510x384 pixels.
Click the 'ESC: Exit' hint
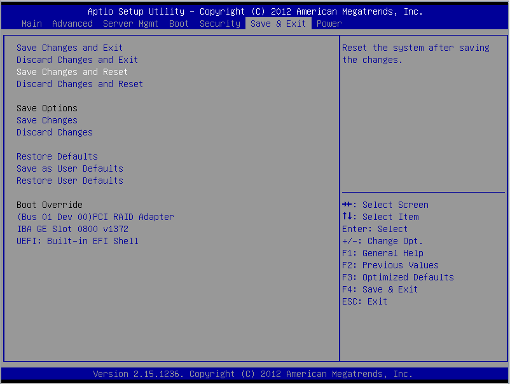pyautogui.click(x=364, y=301)
